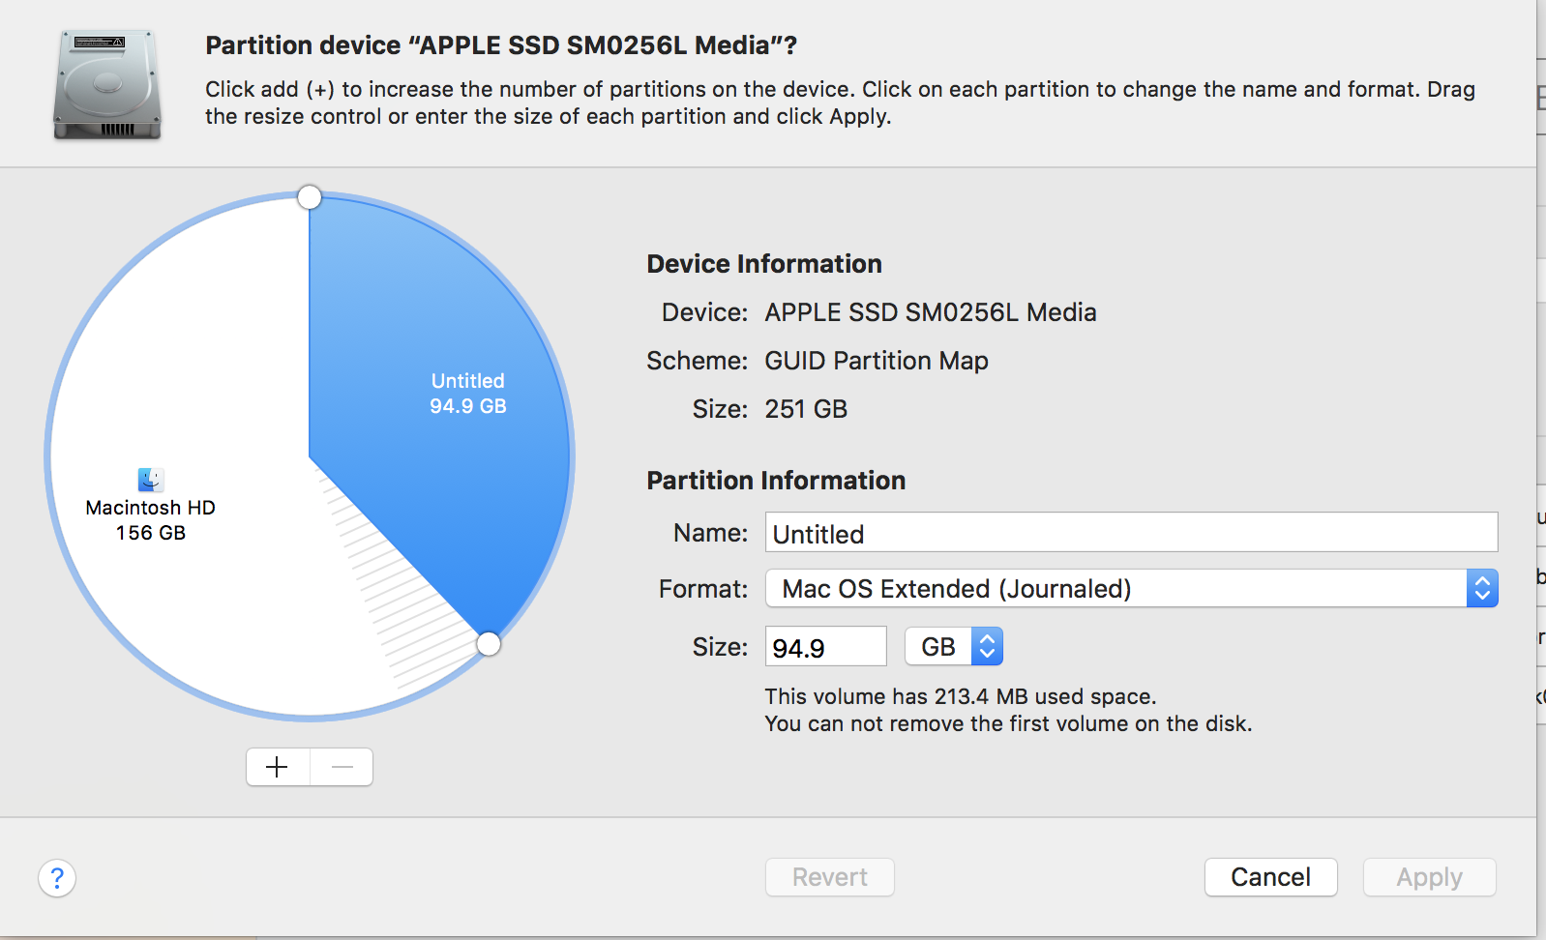The image size is (1546, 940).
Task: Click the top resize handle on pie chart
Action: click(310, 197)
